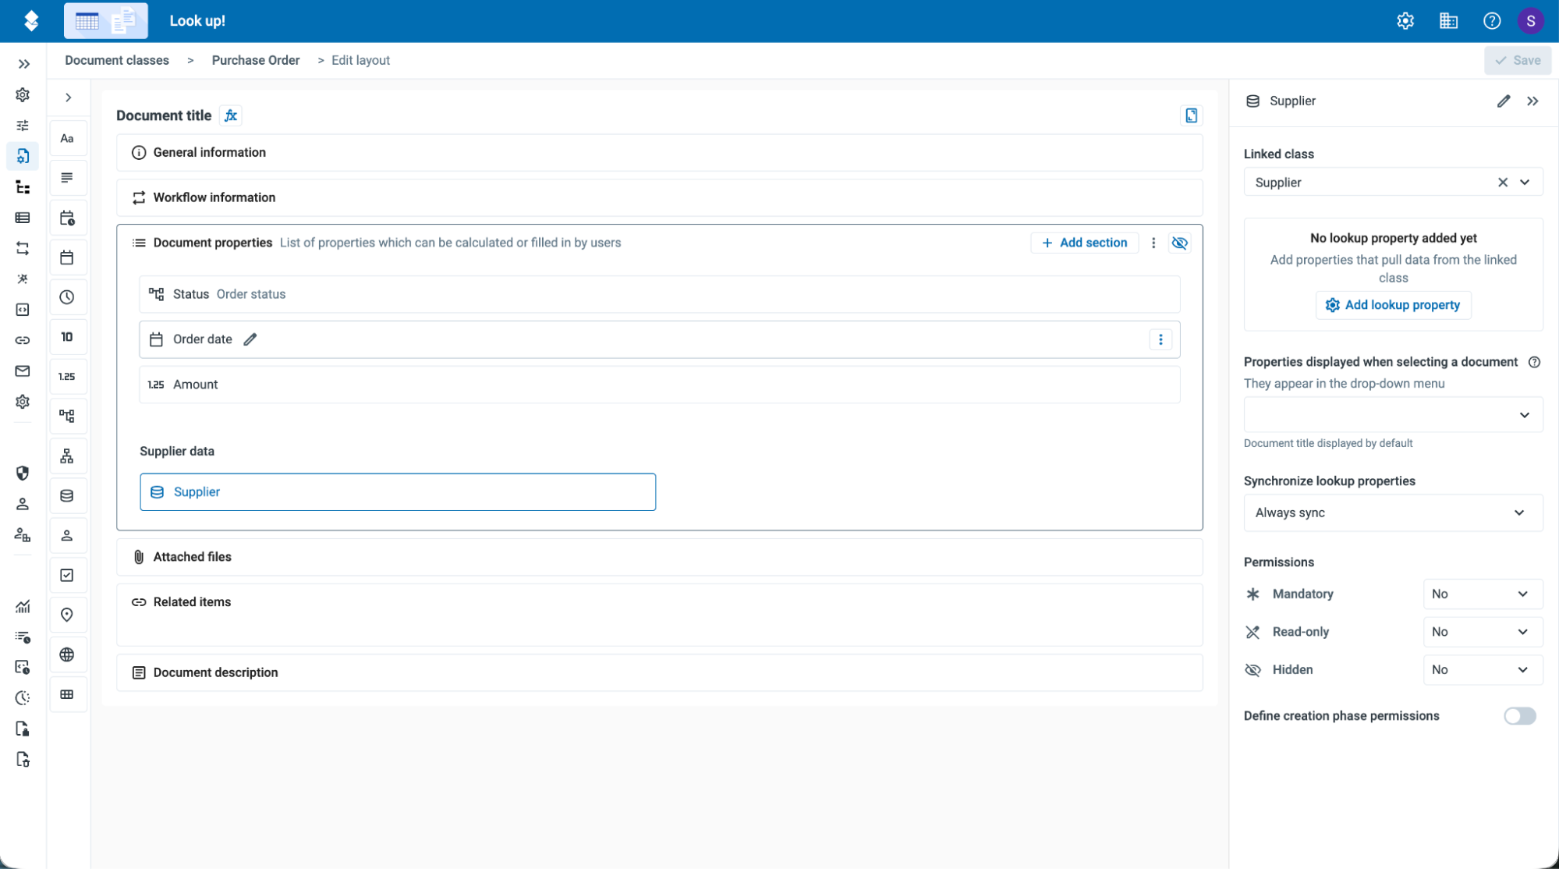
Task: Toggle Define creation phase permissions switch
Action: 1519,716
